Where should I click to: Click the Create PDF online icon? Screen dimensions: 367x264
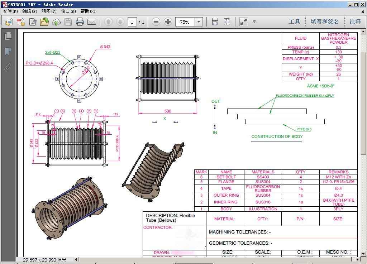9,22
